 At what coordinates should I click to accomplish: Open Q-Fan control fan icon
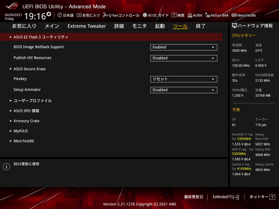click(105, 15)
